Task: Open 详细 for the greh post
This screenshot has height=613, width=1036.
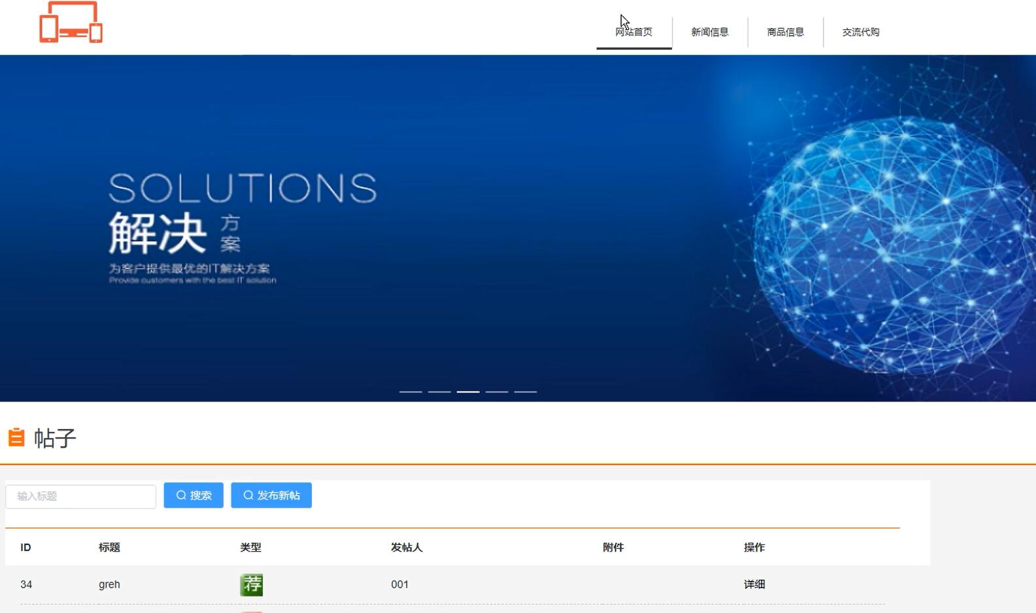Action: (x=754, y=584)
